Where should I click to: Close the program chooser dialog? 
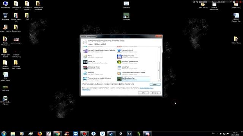[x=159, y=36]
